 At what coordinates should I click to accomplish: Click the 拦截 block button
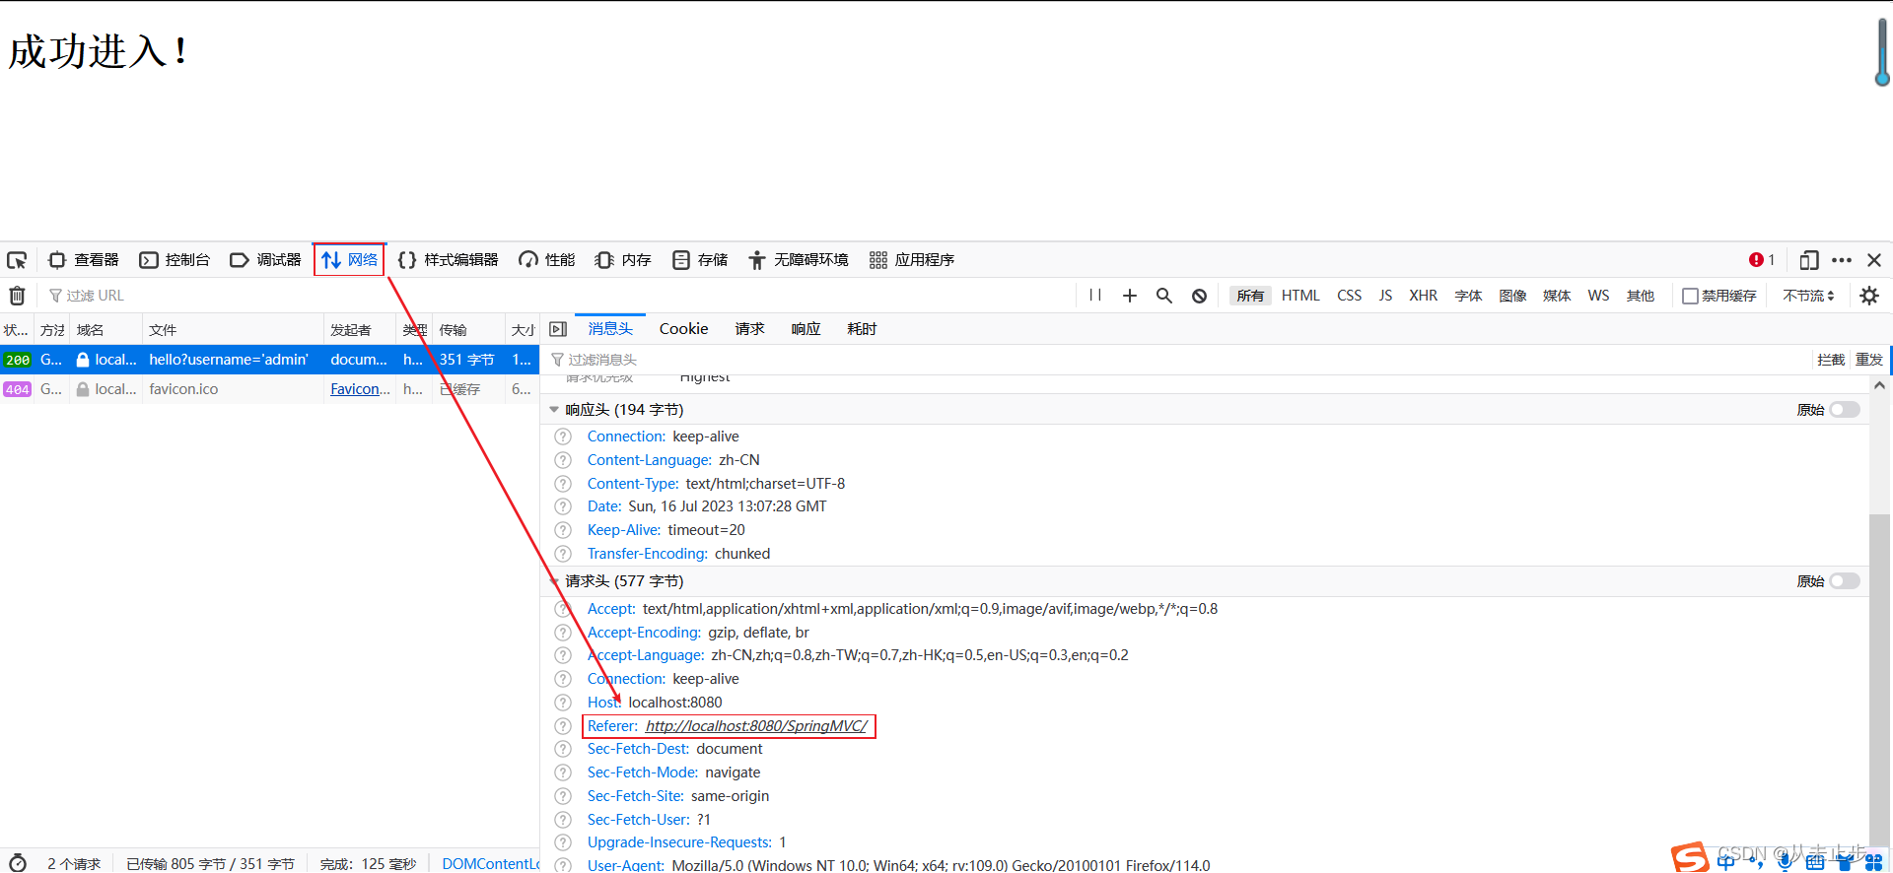point(1831,360)
